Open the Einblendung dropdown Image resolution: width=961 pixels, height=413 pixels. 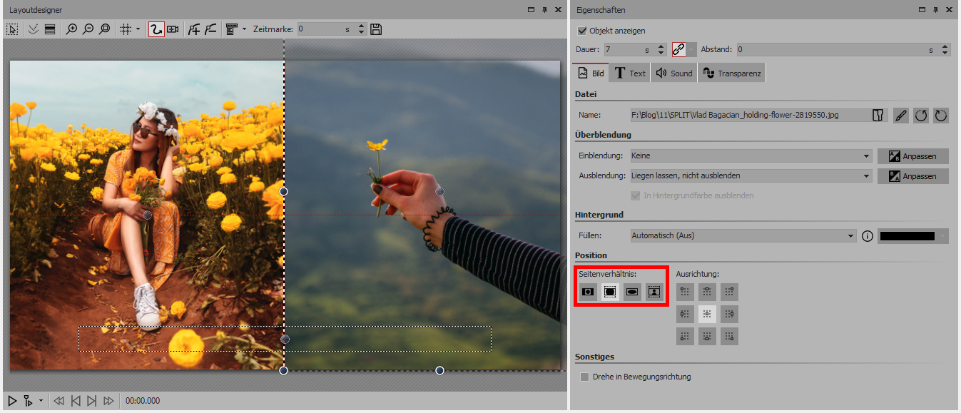click(751, 155)
